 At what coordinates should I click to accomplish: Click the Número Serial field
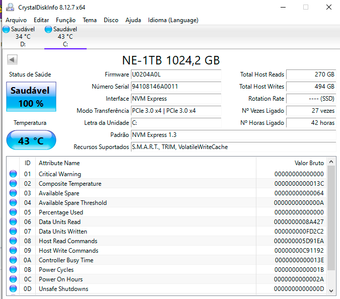pyautogui.click(x=176, y=87)
